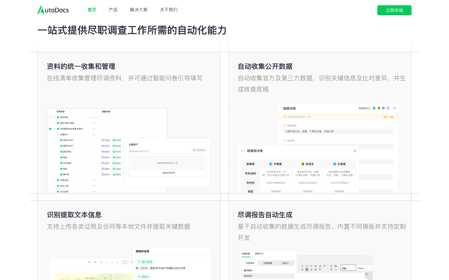Click the 专利信息 document icon button
449x280 pixels.
[194, 150]
